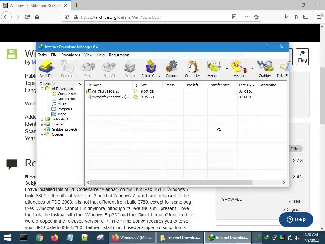Open Firefox library icon
Screen dimensions: 325x244
click(296, 17)
